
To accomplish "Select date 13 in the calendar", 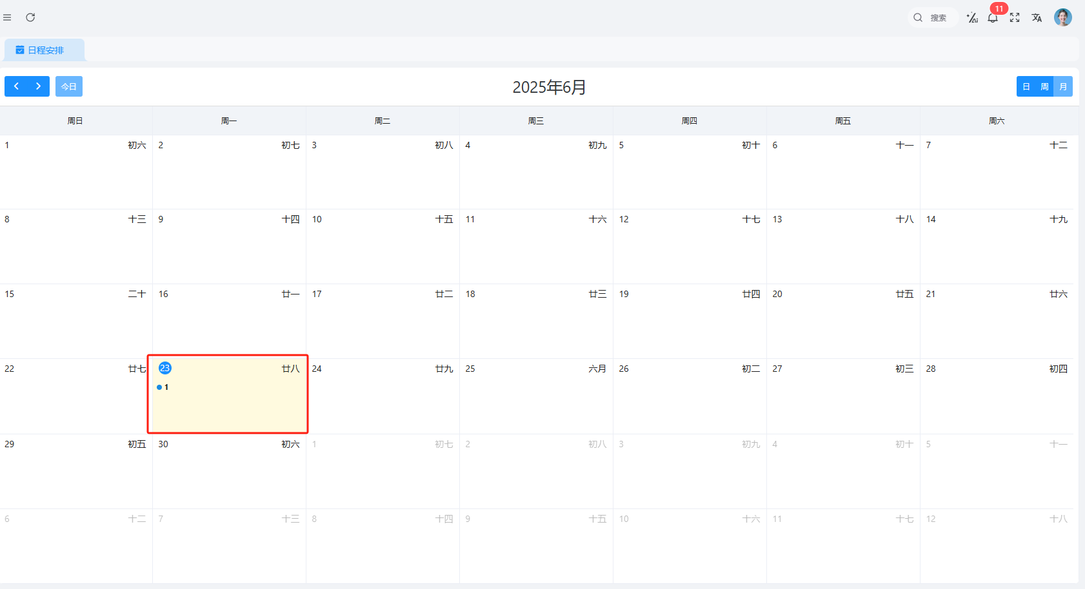I will [777, 219].
